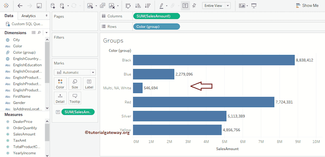Switch to the Data tab
Screen dimensions: 325x157
tap(9, 16)
